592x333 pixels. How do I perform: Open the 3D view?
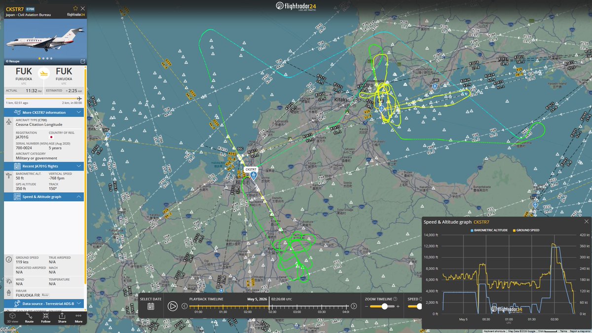point(13,317)
